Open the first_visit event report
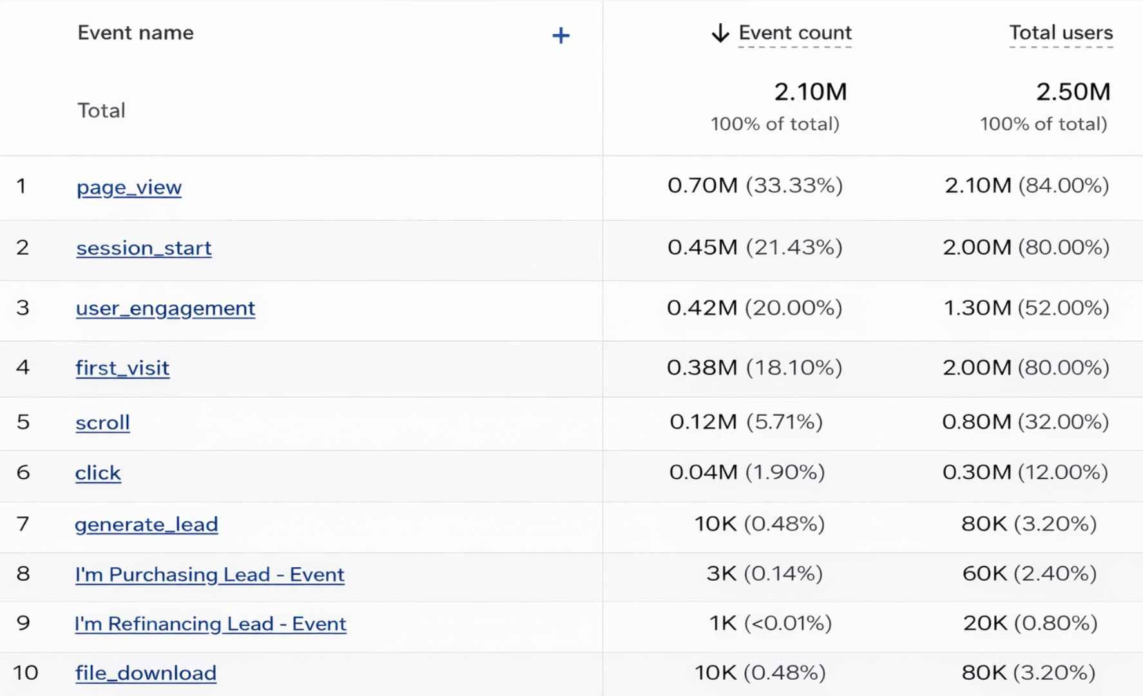The image size is (1143, 696). [x=122, y=368]
